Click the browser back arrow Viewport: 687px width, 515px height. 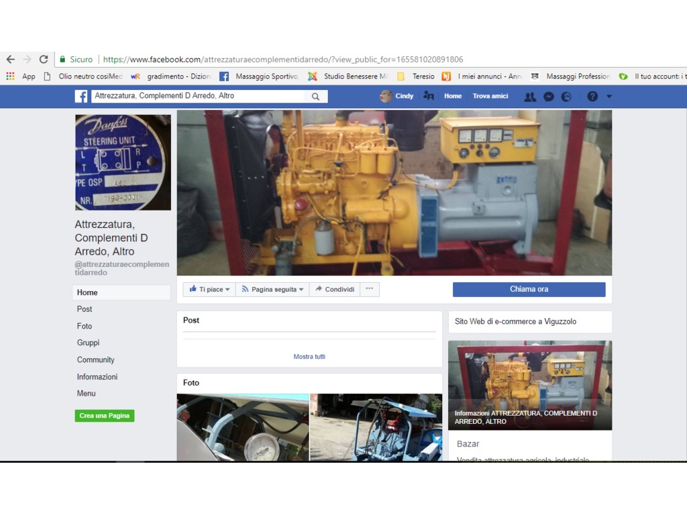coord(10,60)
